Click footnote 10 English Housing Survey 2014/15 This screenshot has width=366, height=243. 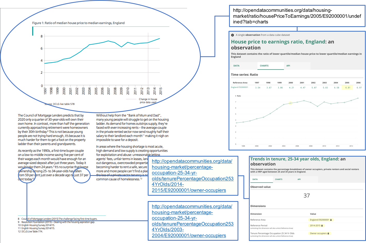36,225
